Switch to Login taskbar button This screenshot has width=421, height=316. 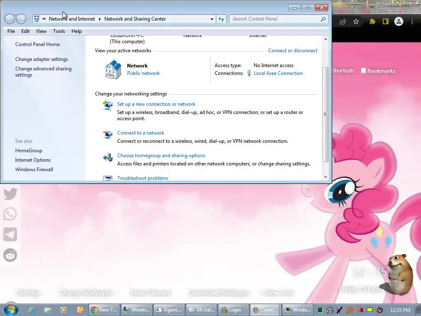pyautogui.click(x=234, y=310)
